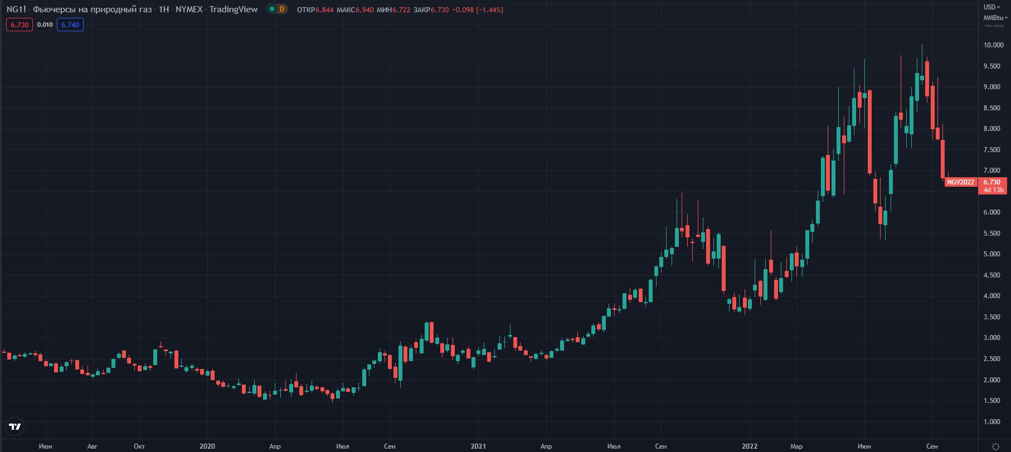Click the orange D data badge
The image size is (1011, 452).
click(x=282, y=9)
